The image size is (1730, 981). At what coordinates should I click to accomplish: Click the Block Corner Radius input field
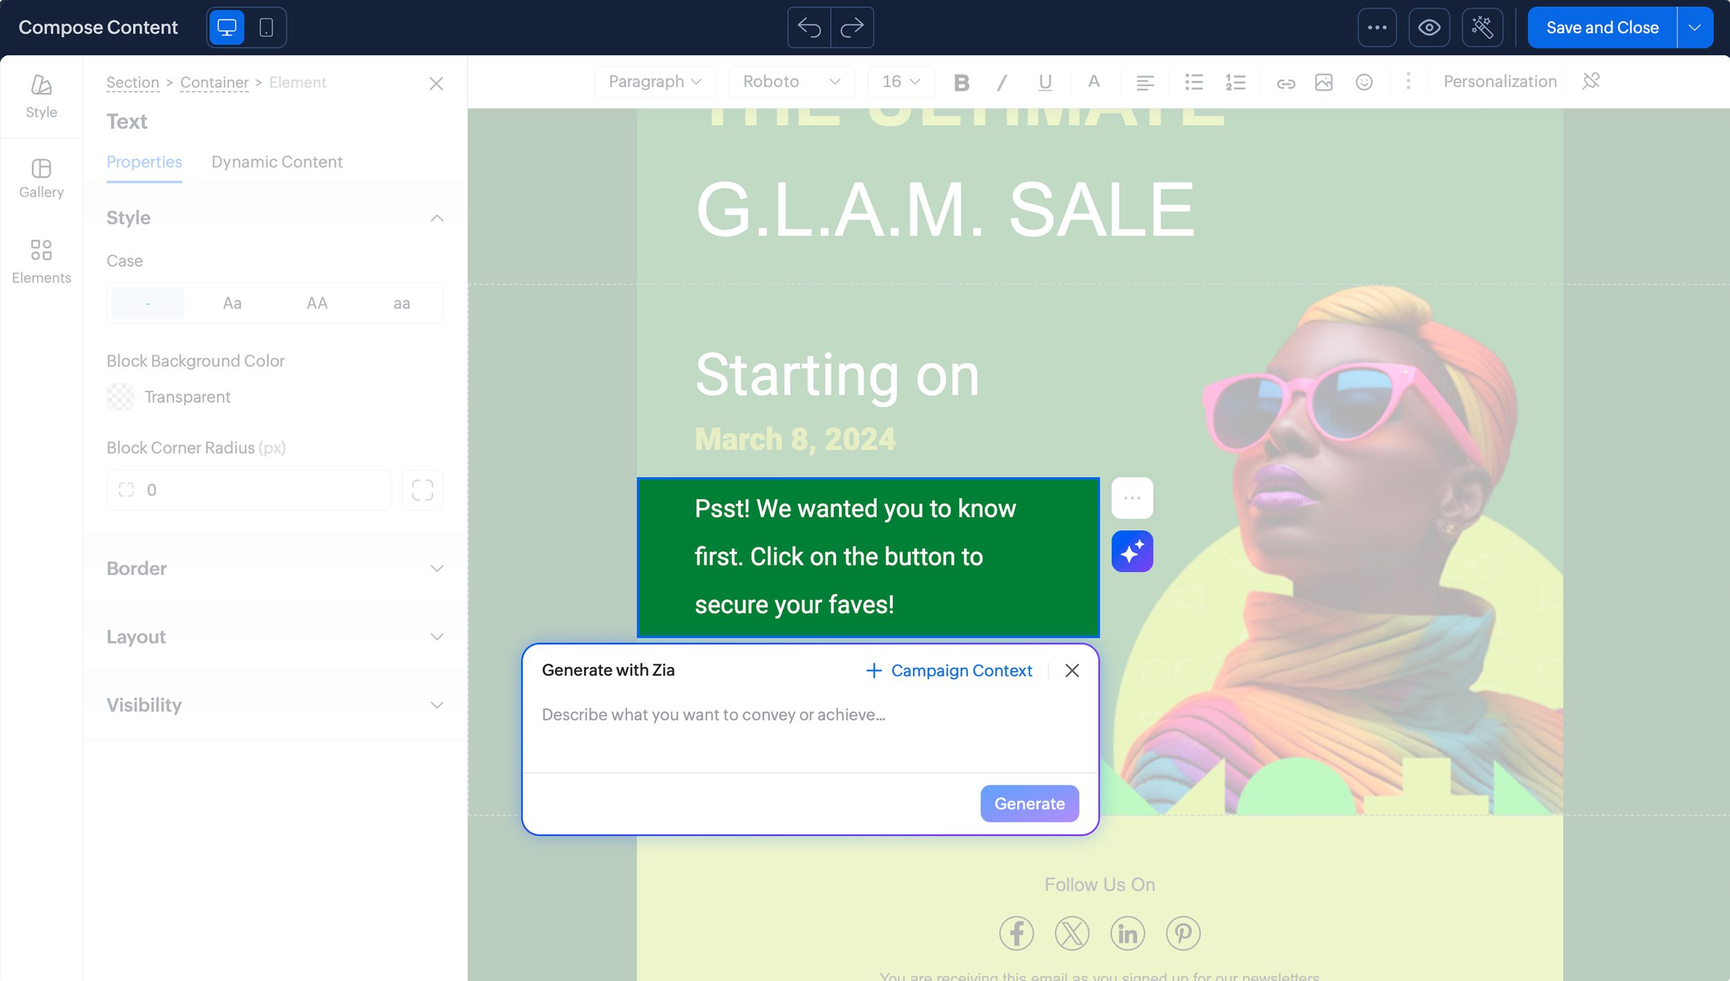(x=249, y=490)
